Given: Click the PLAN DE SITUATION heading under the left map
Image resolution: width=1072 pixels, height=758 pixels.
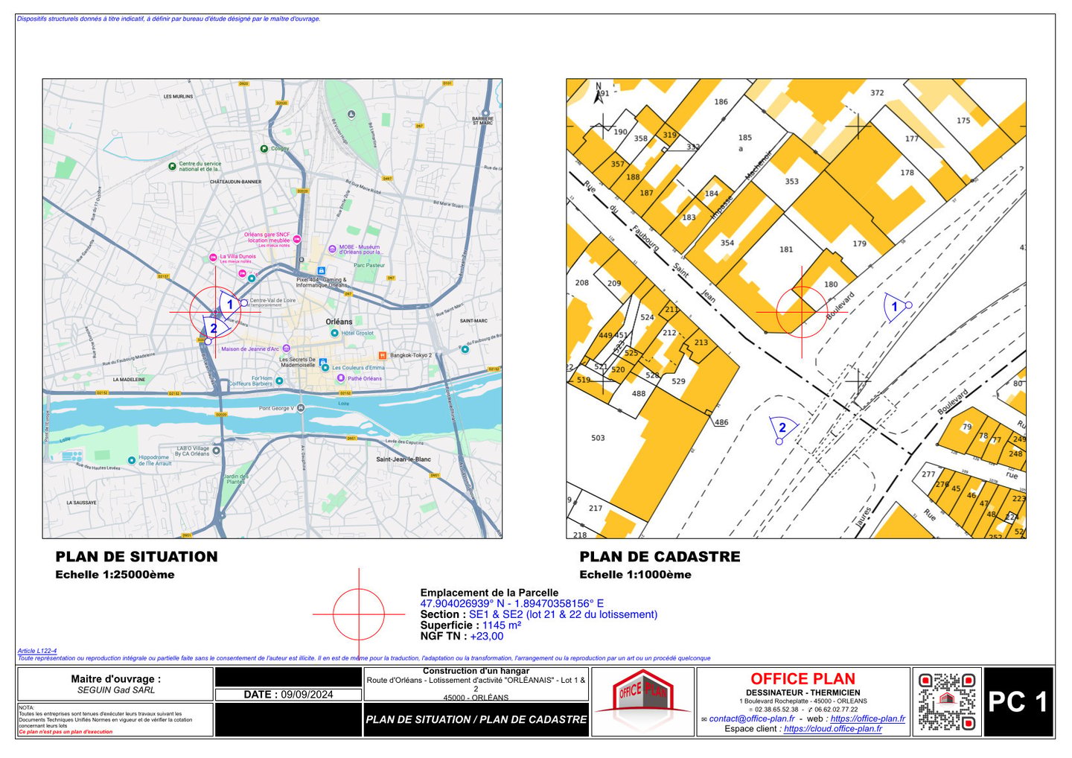Looking at the screenshot, I should pos(136,557).
